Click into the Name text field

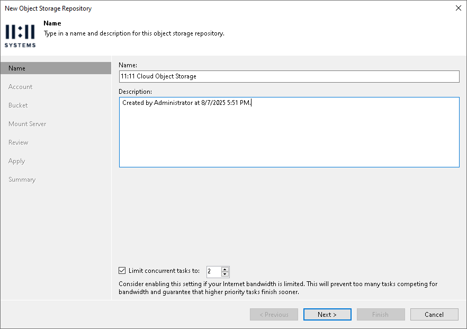pos(289,76)
